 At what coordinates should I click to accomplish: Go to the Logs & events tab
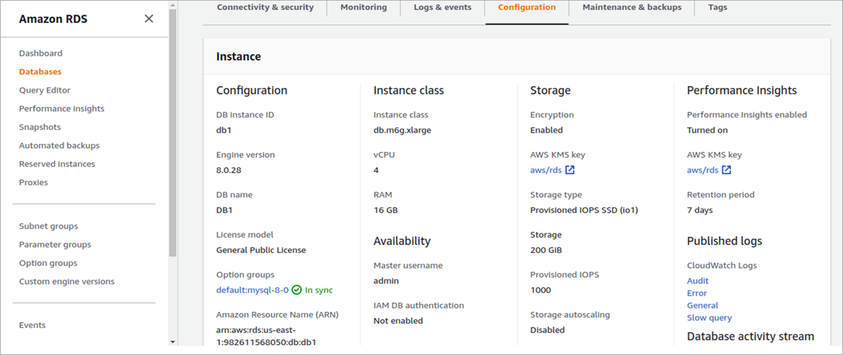click(443, 8)
